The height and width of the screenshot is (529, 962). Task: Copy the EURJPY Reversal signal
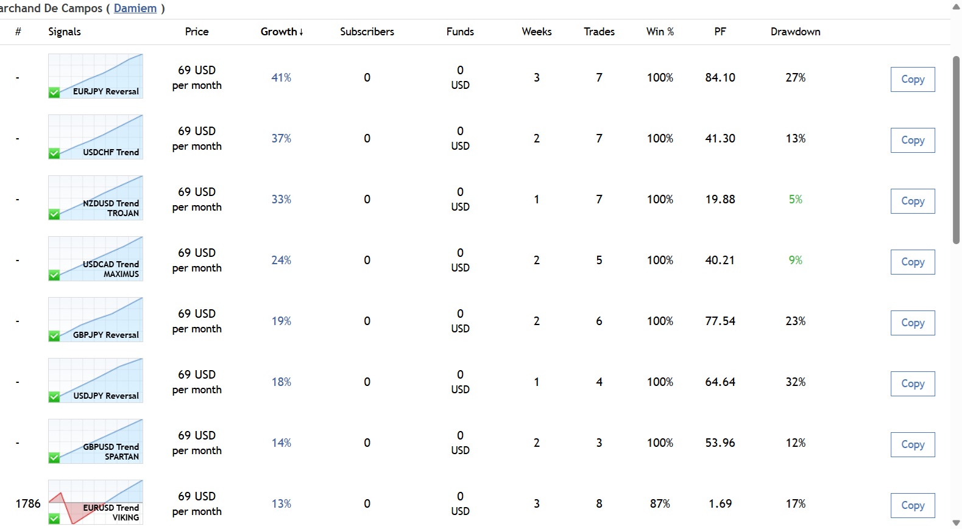coord(912,79)
